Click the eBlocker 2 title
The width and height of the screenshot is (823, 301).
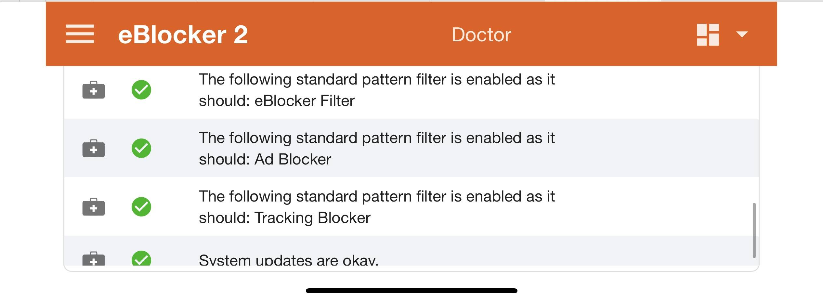(x=183, y=35)
